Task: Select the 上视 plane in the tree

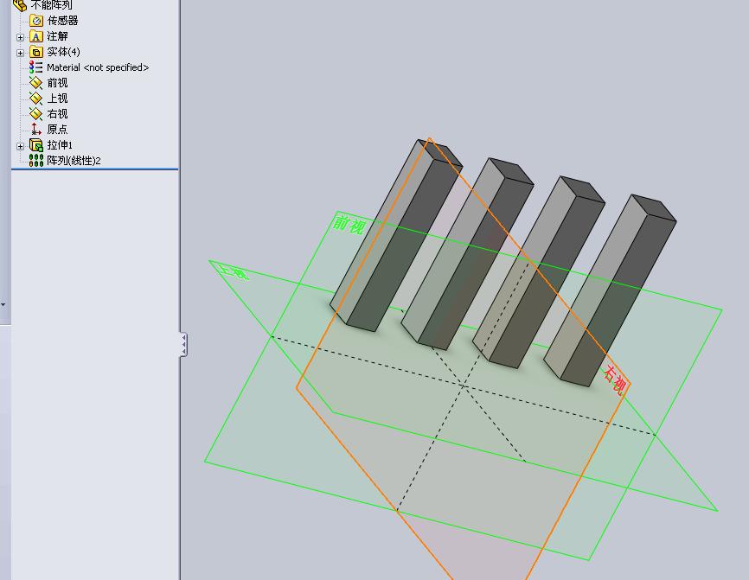Action: (x=57, y=99)
